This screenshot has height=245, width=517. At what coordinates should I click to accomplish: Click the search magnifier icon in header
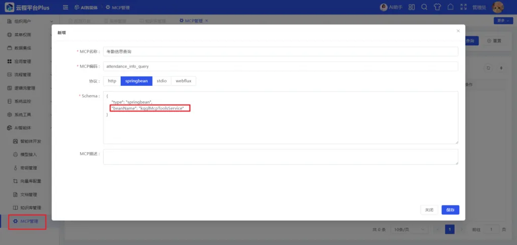coord(424,7)
